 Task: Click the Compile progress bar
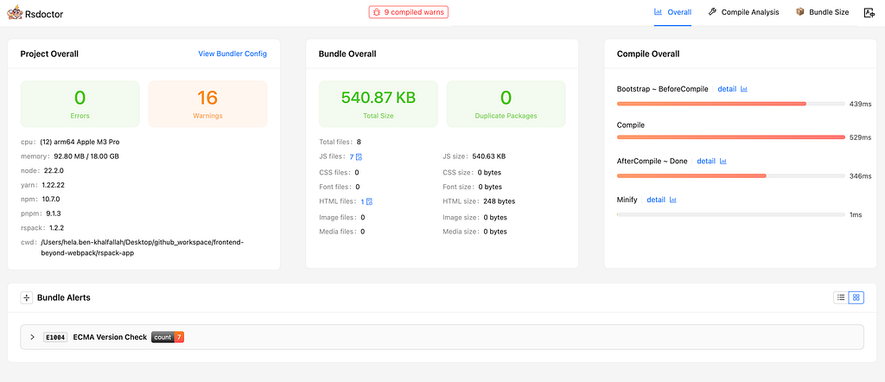click(x=731, y=137)
